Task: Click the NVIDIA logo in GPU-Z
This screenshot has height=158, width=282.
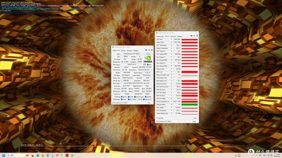Action: coord(148,59)
